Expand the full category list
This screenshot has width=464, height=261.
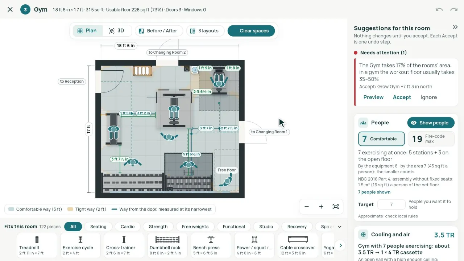[340, 227]
